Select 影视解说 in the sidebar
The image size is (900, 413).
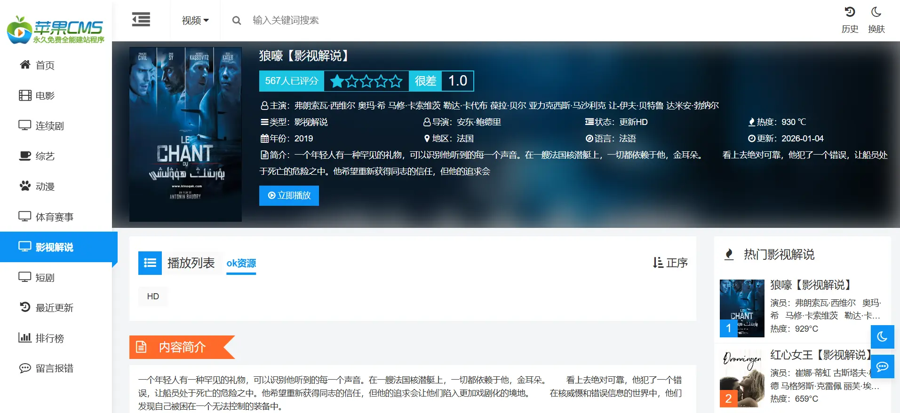(x=58, y=247)
